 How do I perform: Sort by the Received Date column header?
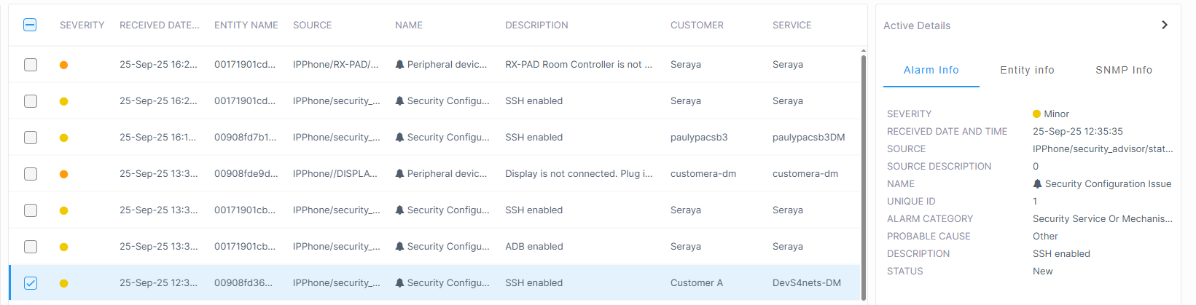point(159,25)
